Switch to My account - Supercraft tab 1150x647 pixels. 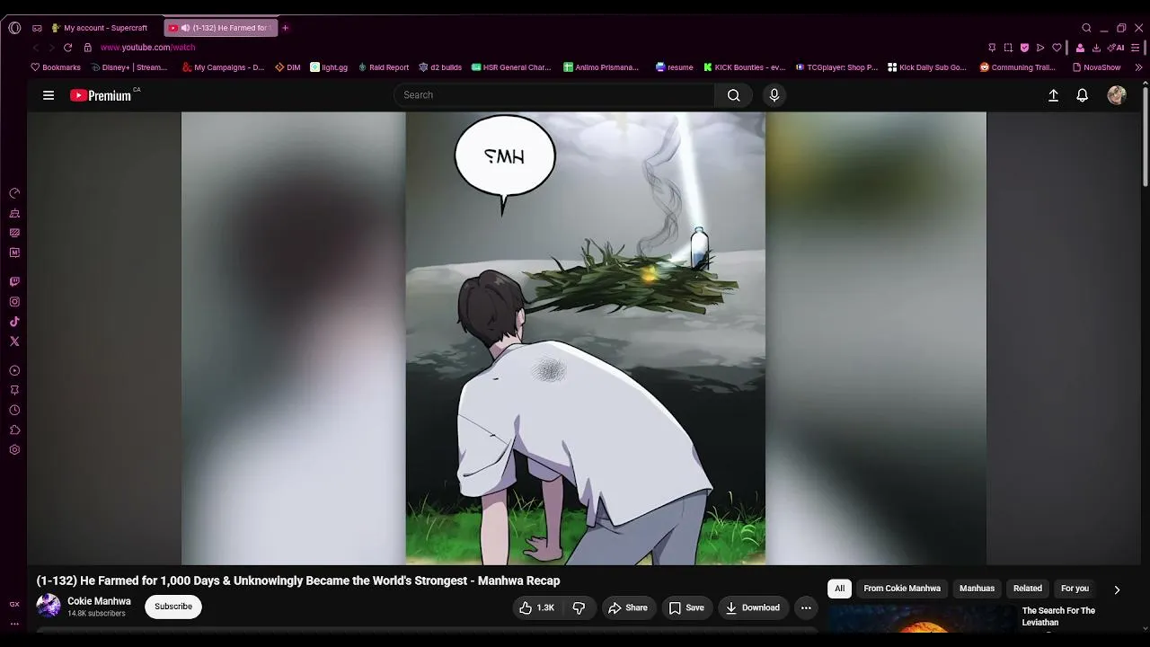(101, 28)
